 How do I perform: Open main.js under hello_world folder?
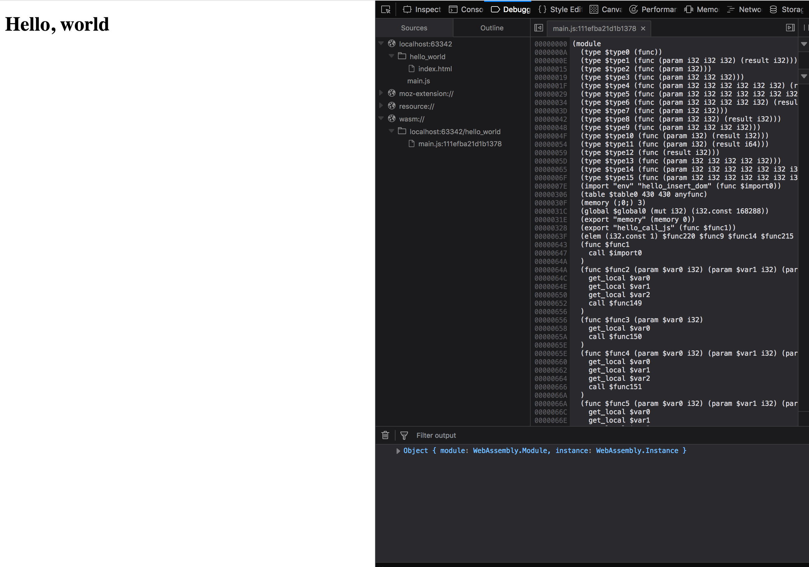(418, 81)
